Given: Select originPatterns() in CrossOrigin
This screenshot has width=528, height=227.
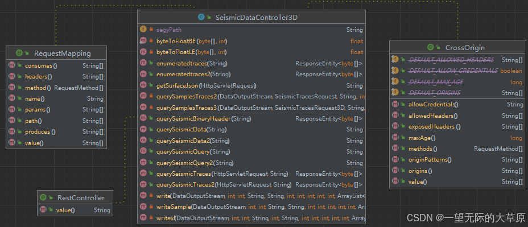Looking at the screenshot, I should coord(457,159).
